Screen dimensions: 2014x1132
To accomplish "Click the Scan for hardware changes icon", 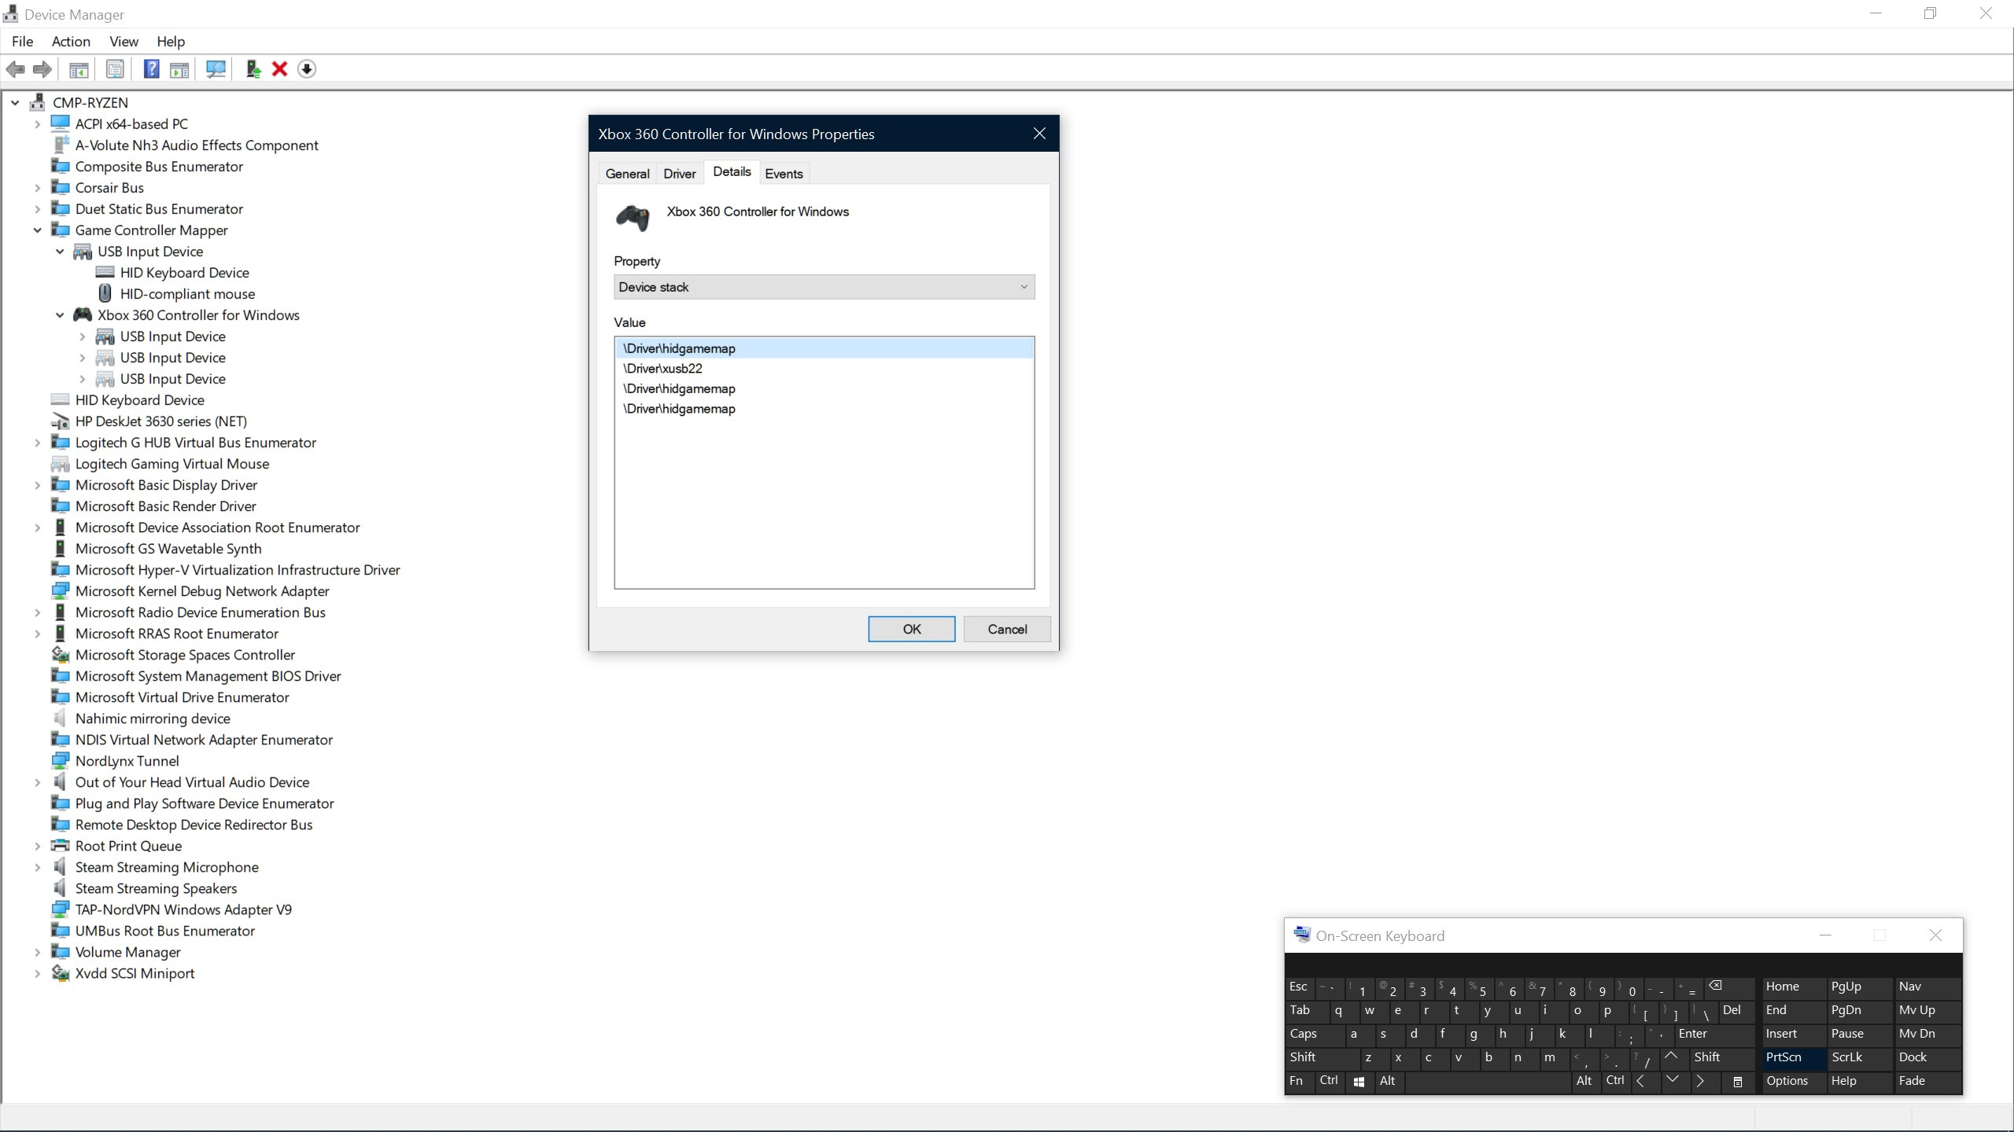I will click(216, 69).
